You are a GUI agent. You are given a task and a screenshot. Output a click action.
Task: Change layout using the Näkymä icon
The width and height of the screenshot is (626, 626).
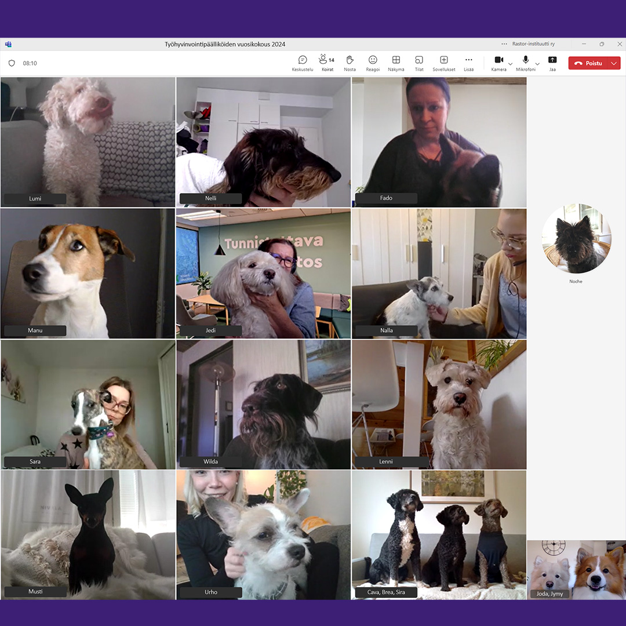coord(396,63)
